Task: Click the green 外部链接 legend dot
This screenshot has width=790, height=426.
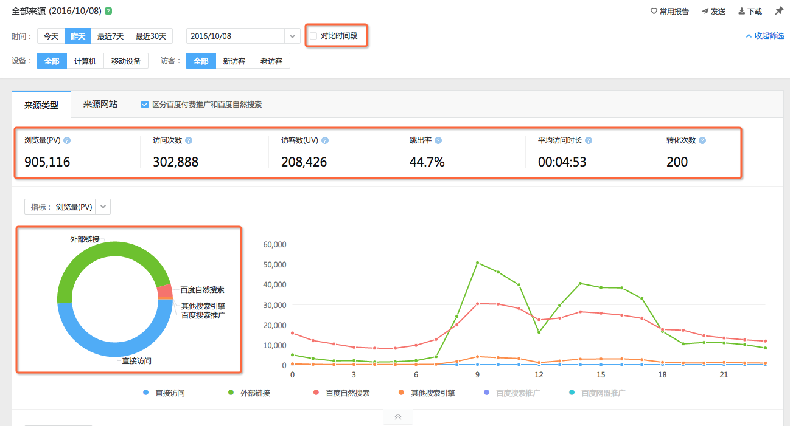Action: [x=231, y=393]
